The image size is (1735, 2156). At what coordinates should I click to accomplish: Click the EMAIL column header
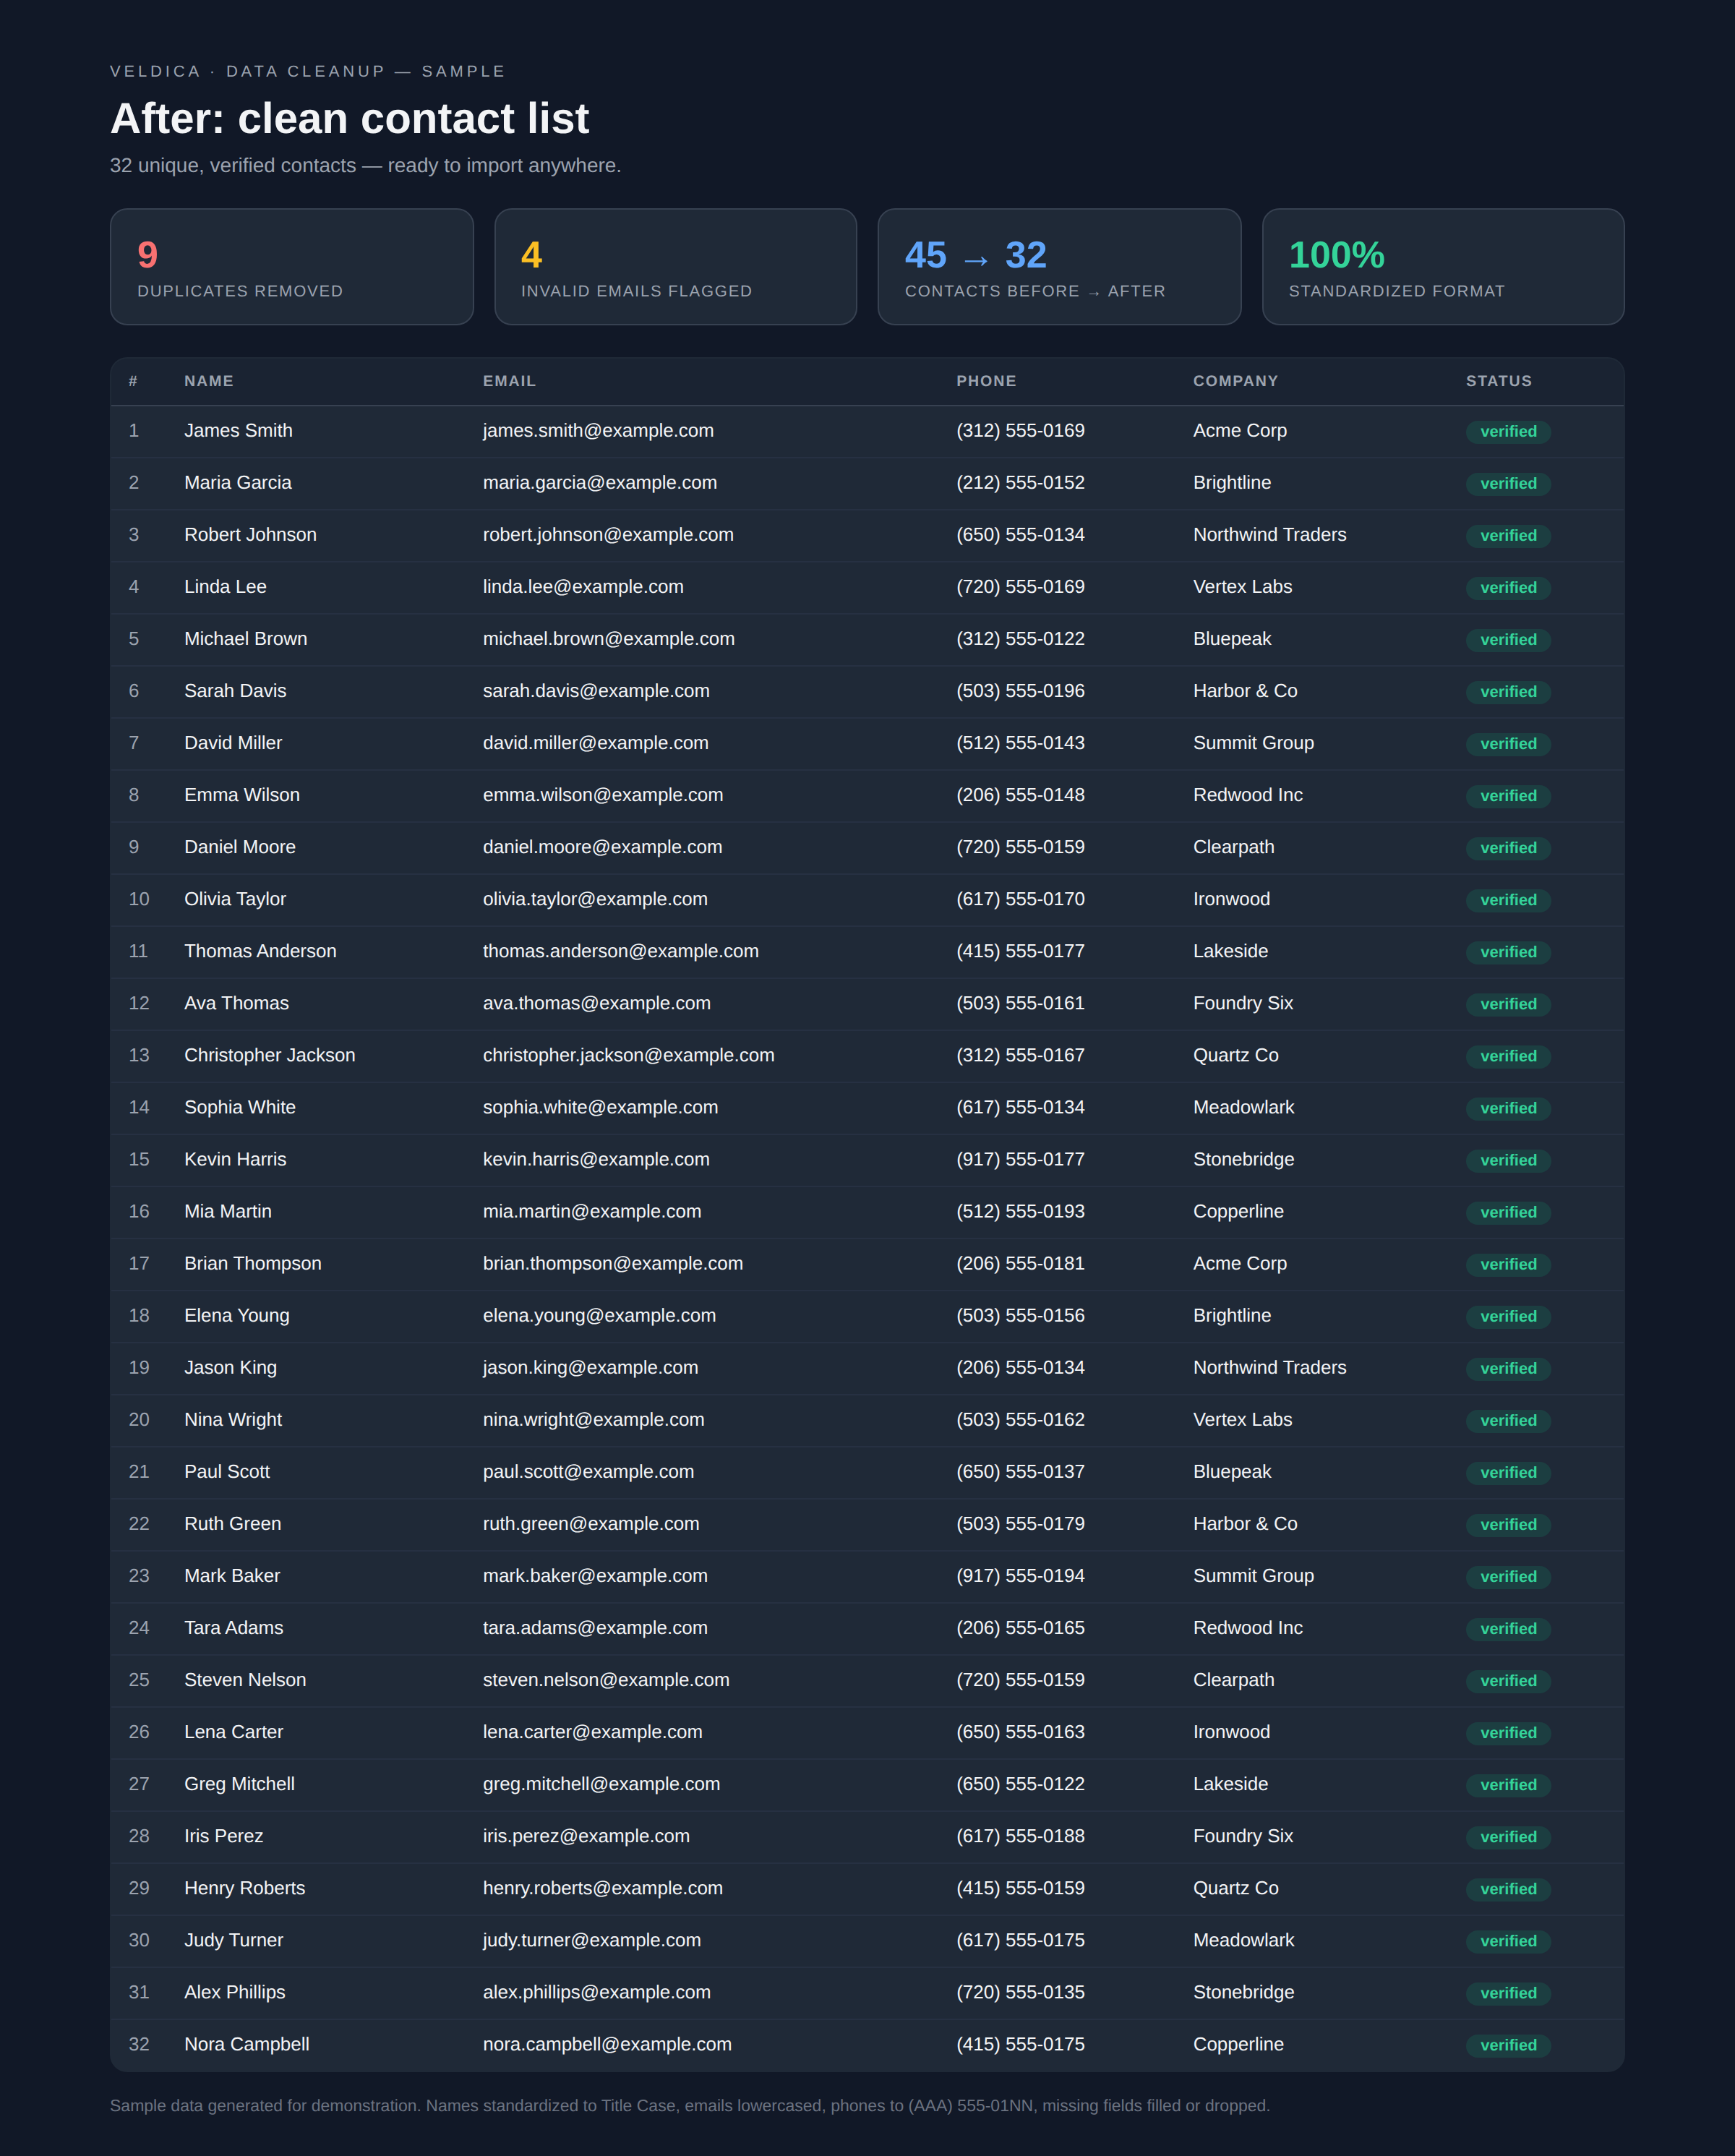pyautogui.click(x=509, y=381)
